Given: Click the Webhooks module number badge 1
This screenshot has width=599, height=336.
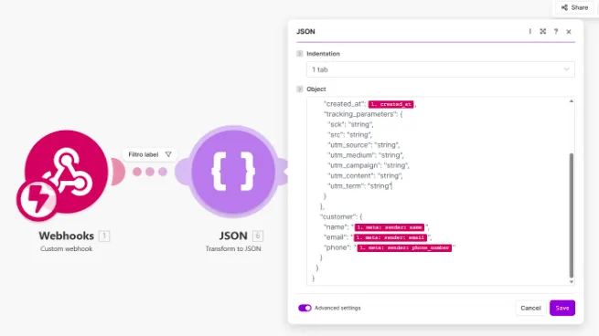Looking at the screenshot, I should 104,236.
